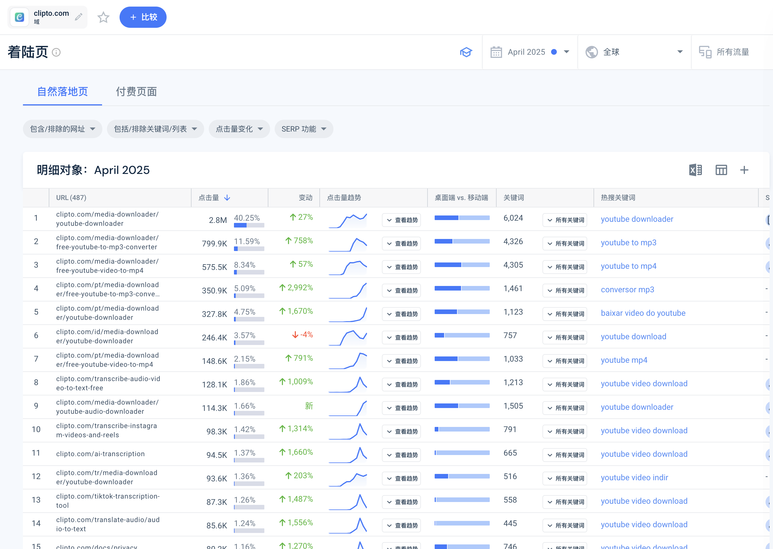Switch to the 自然落地页 tab
Image resolution: width=773 pixels, height=549 pixels.
point(63,92)
